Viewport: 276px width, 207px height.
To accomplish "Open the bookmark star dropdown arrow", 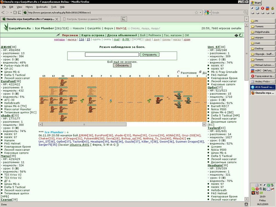I will (x=200, y=12).
